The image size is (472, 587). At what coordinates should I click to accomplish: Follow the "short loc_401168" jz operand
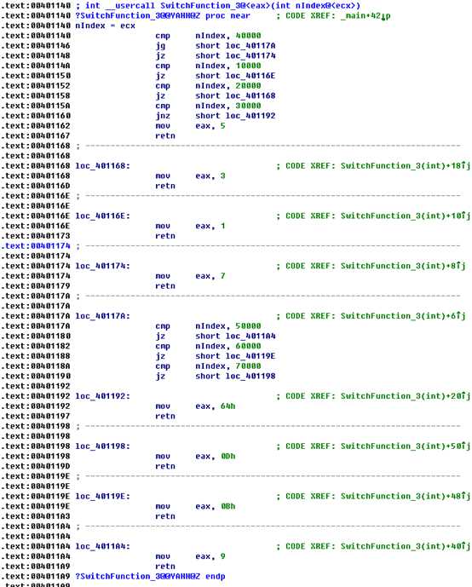point(235,95)
